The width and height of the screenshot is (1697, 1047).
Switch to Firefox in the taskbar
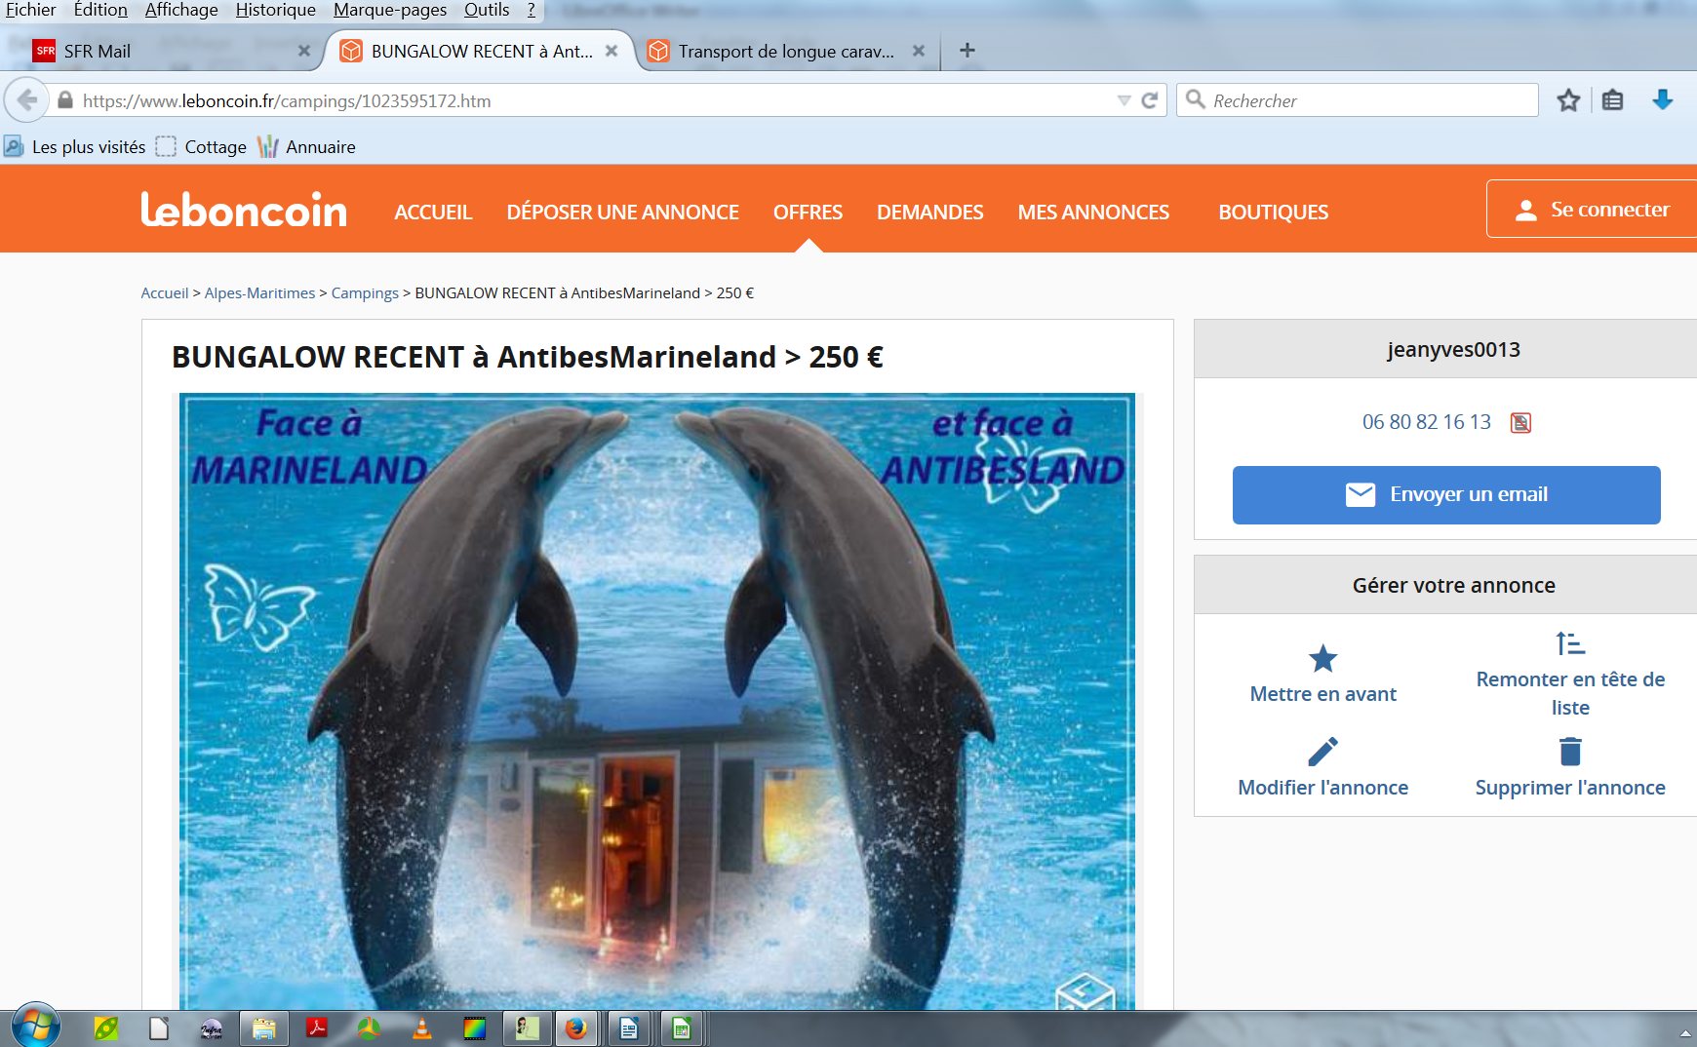tap(577, 1028)
